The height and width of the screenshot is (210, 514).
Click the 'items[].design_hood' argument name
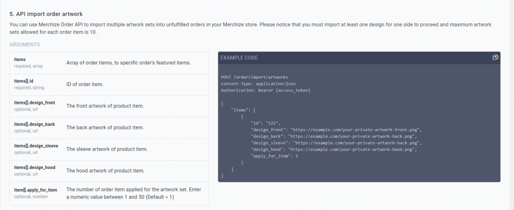coord(35,167)
